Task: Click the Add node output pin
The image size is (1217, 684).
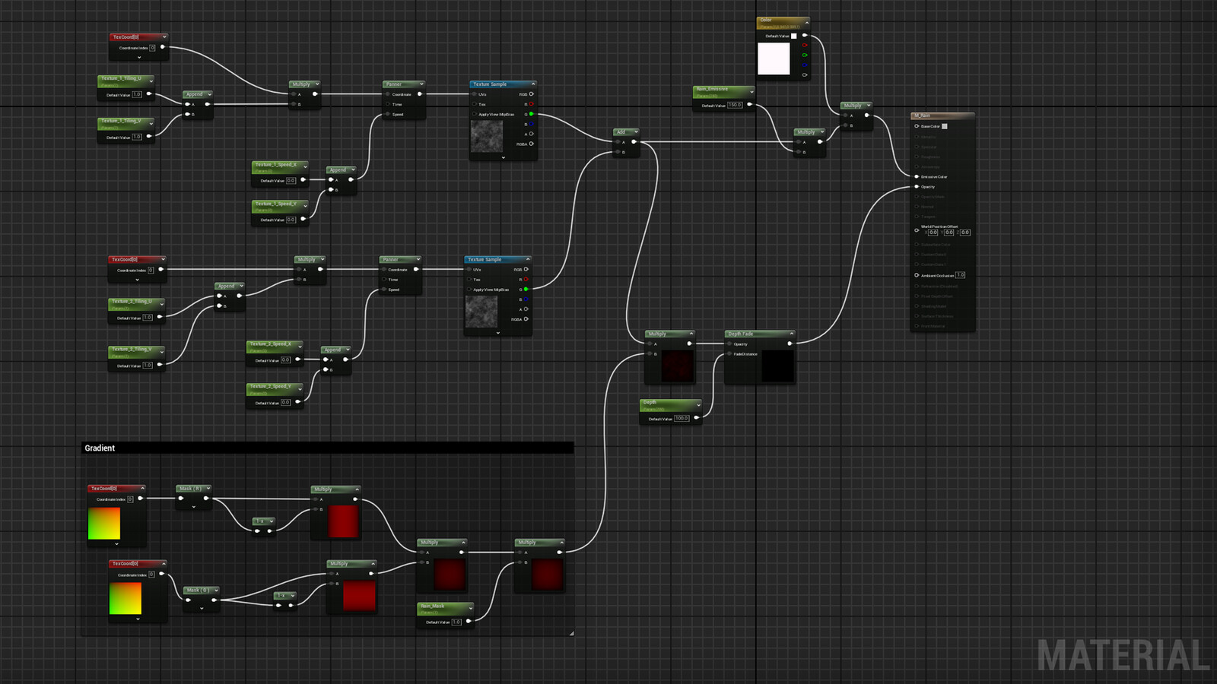Action: [x=634, y=141]
